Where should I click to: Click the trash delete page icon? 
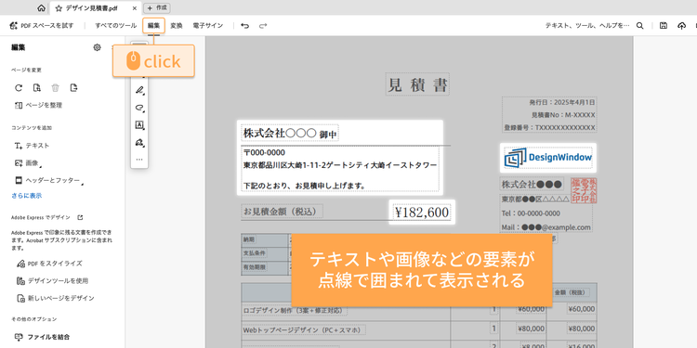click(55, 87)
